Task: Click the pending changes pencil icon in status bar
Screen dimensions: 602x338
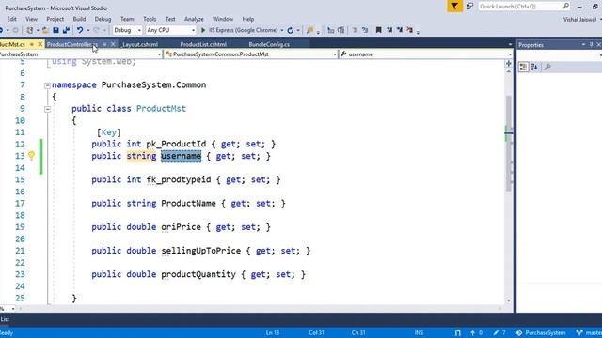Action: (496, 333)
